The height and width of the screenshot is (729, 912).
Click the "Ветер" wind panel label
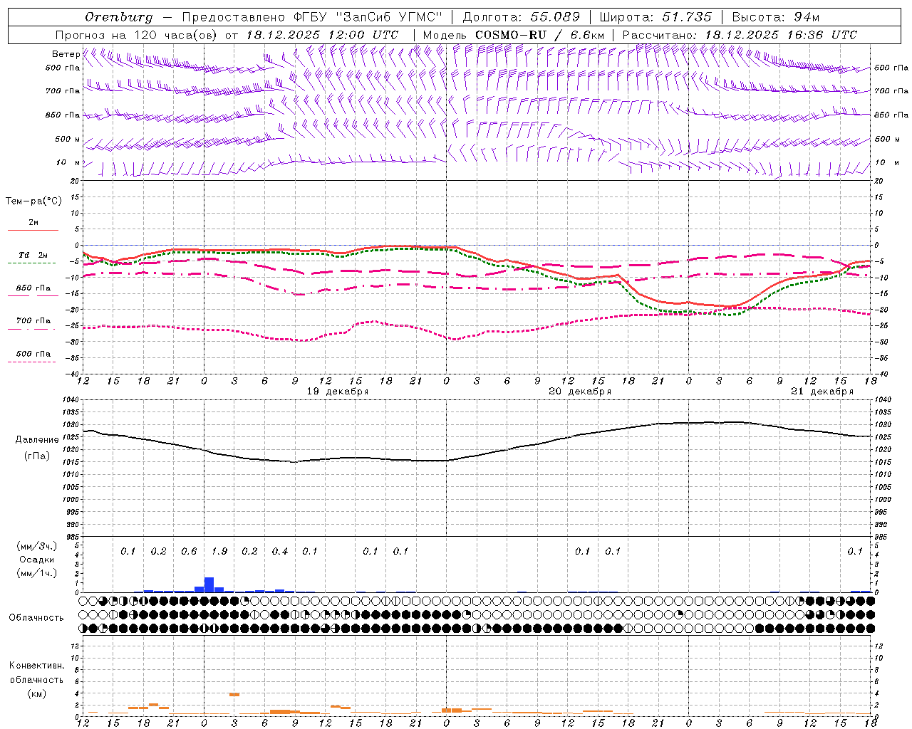66,54
